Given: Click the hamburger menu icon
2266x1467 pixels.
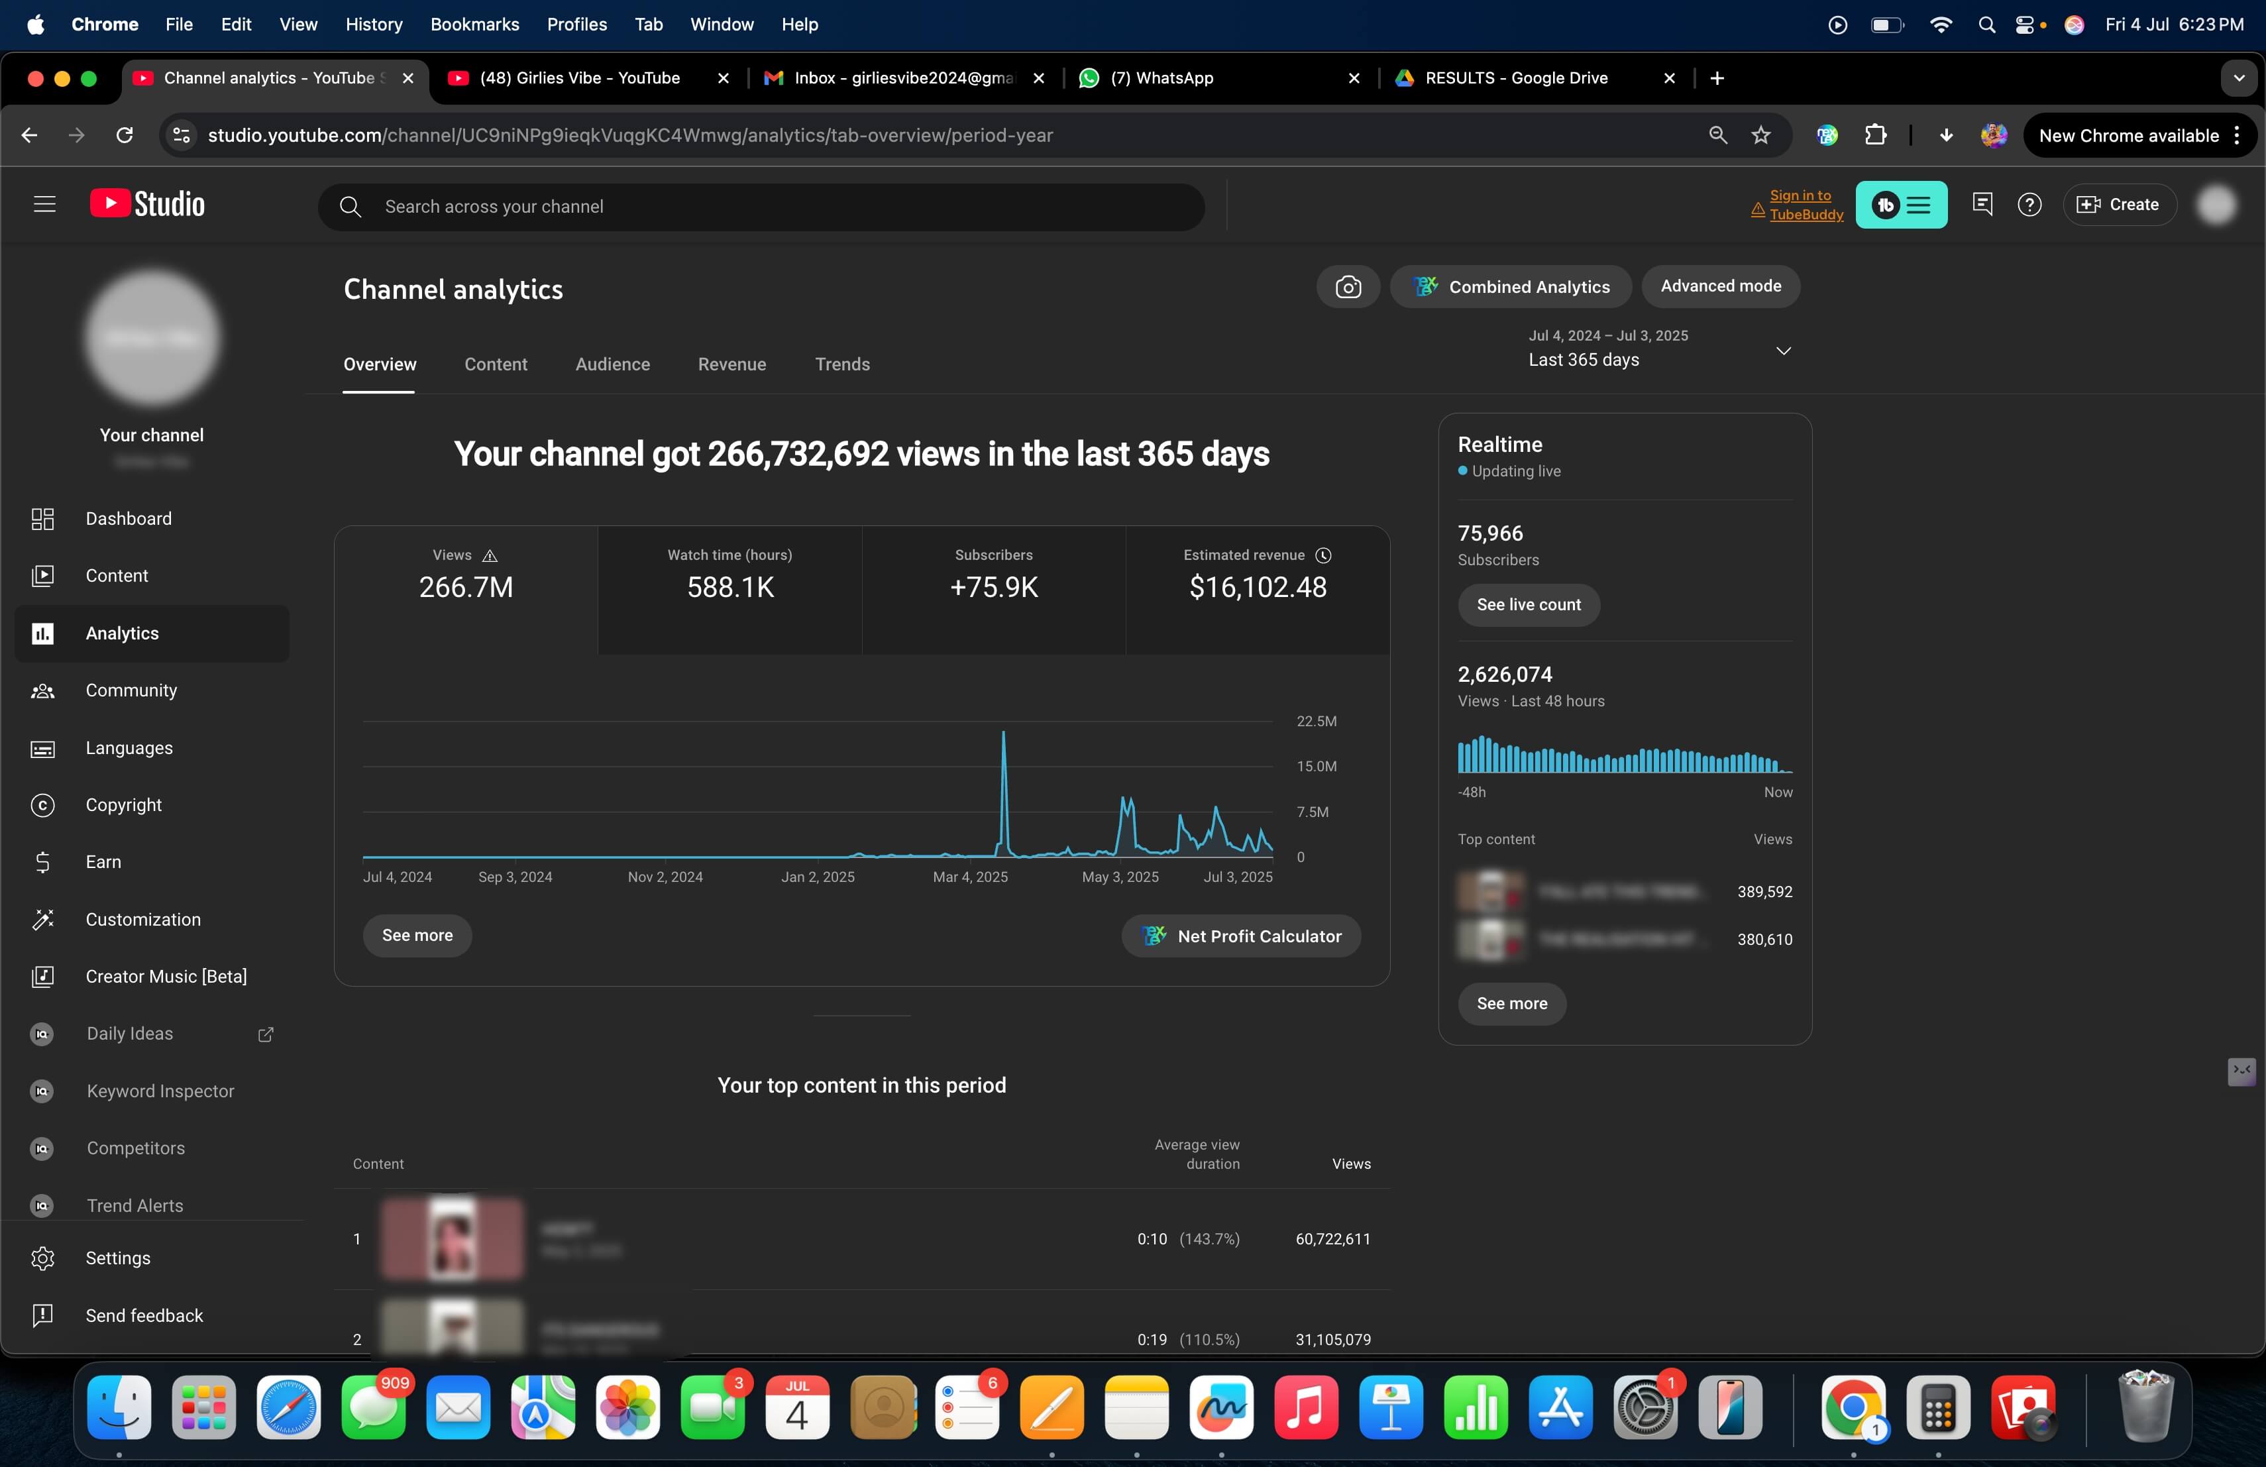Looking at the screenshot, I should click(x=44, y=205).
